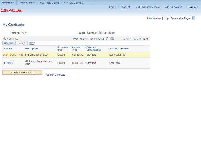Click GENERAL in the GLOBAL01 row
201x151 pixels.
click(x=78, y=63)
